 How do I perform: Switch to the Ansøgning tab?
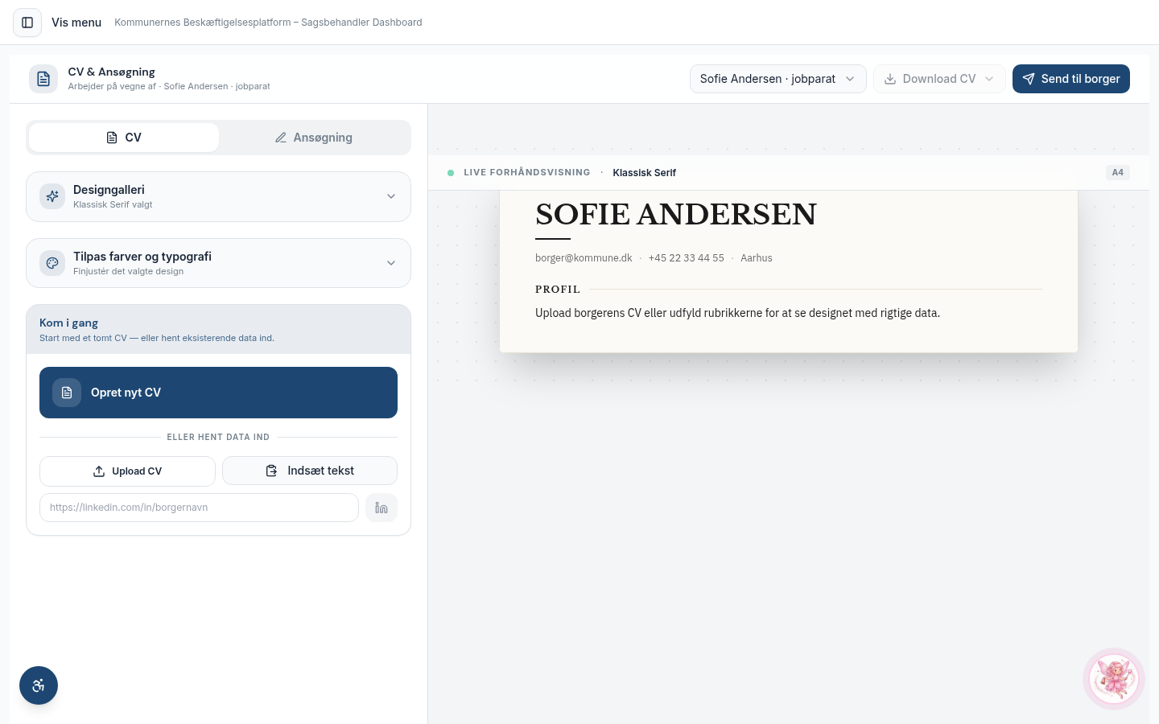[314, 138]
